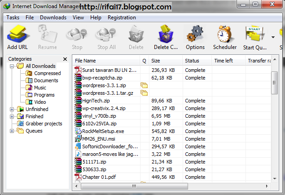Select bwp-recaptcha.zip in the list
Screen dimensions: 285x195
click(102, 78)
